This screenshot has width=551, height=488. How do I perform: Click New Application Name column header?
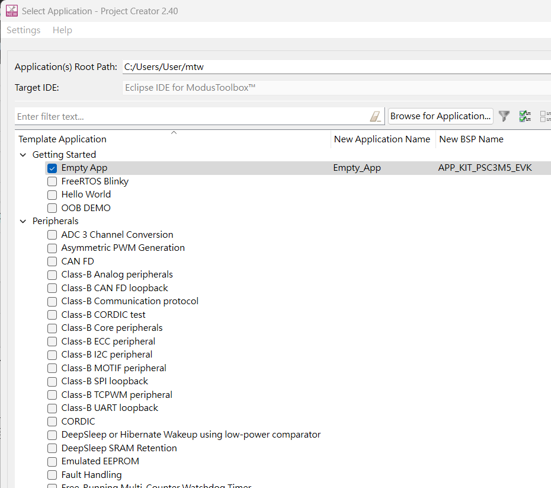tap(382, 139)
